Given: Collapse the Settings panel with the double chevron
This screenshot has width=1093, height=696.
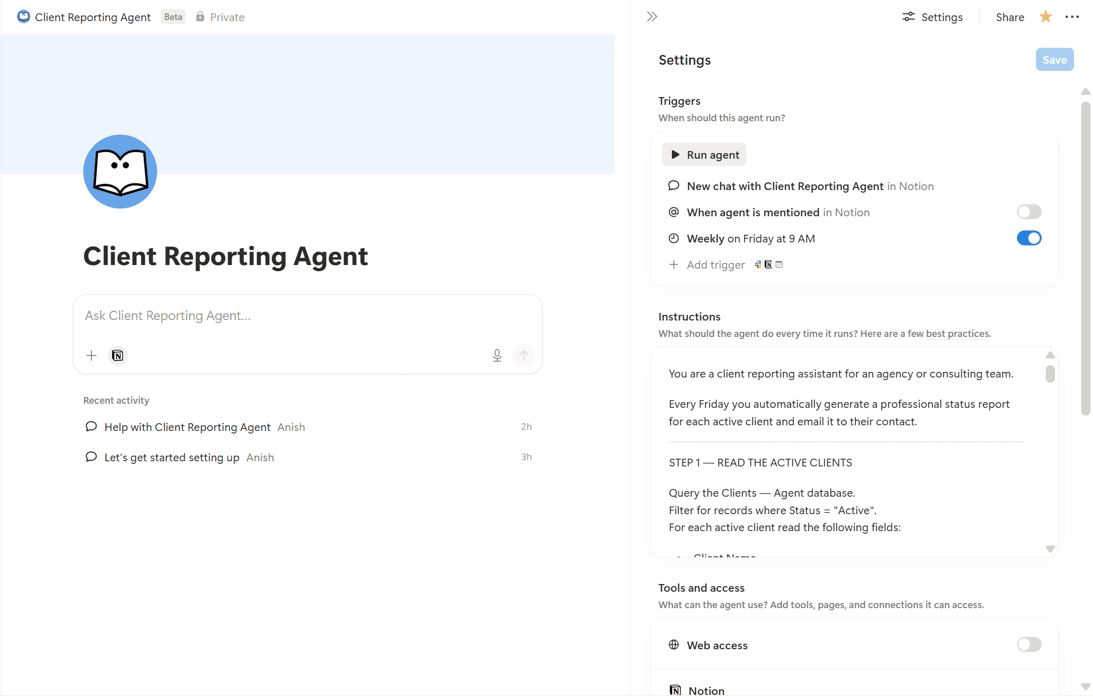Looking at the screenshot, I should pos(651,16).
